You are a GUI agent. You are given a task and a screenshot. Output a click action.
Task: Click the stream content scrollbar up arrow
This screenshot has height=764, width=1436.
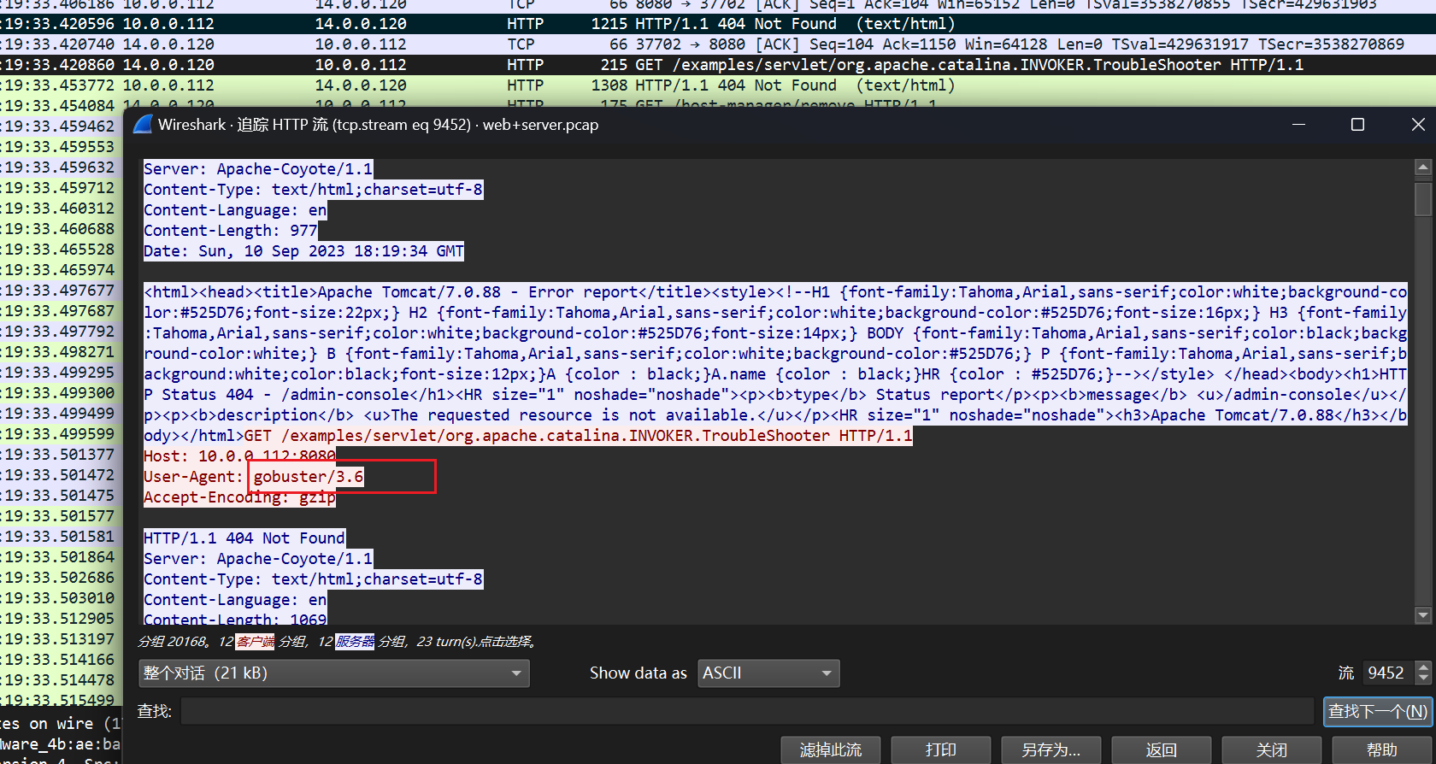coord(1423,167)
